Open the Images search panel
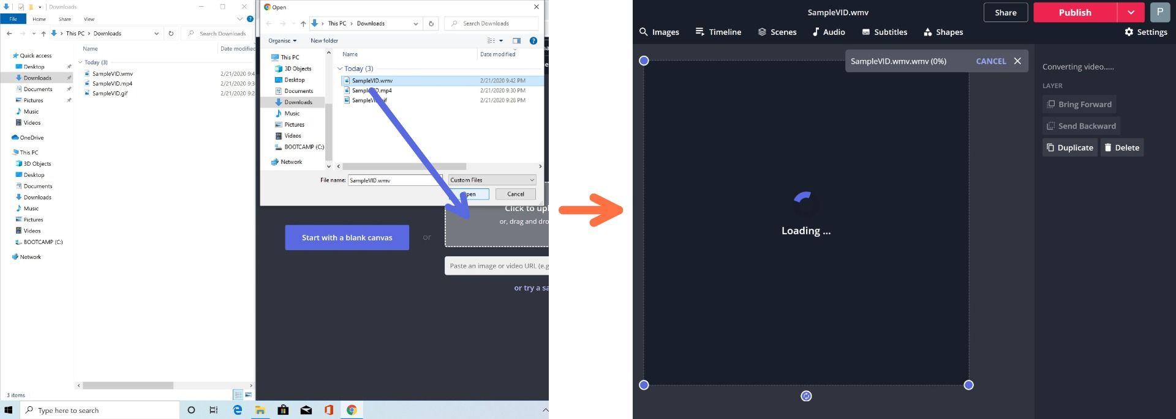The image size is (1176, 419). (x=659, y=32)
